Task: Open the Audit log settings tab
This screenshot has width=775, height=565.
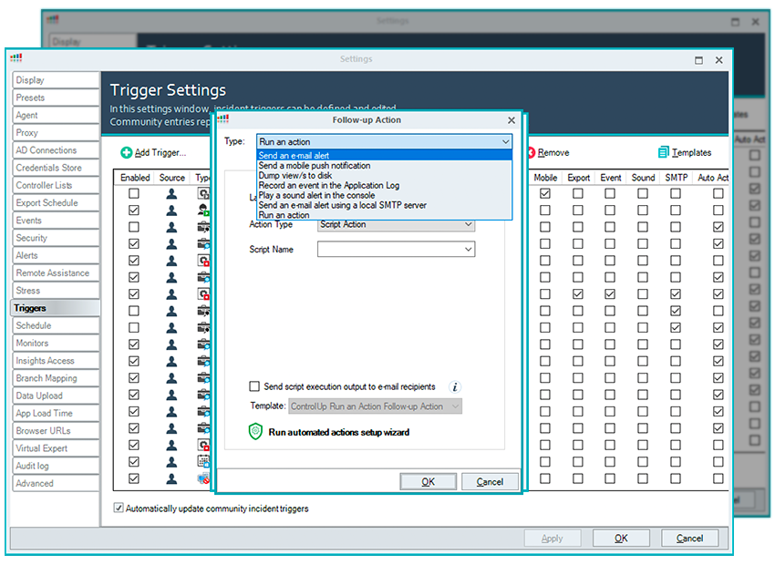Action: click(56, 466)
